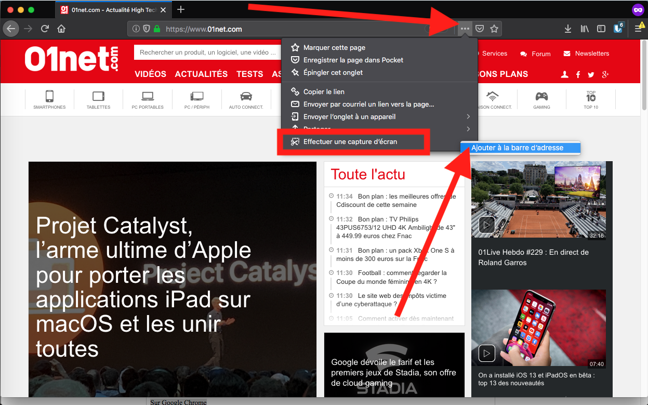The width and height of the screenshot is (648, 405).
Task: Visit 01net's Facebook page icon
Action: click(x=578, y=74)
